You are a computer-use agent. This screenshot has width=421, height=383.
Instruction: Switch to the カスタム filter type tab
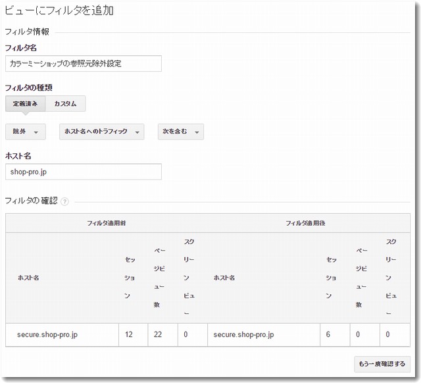(66, 104)
